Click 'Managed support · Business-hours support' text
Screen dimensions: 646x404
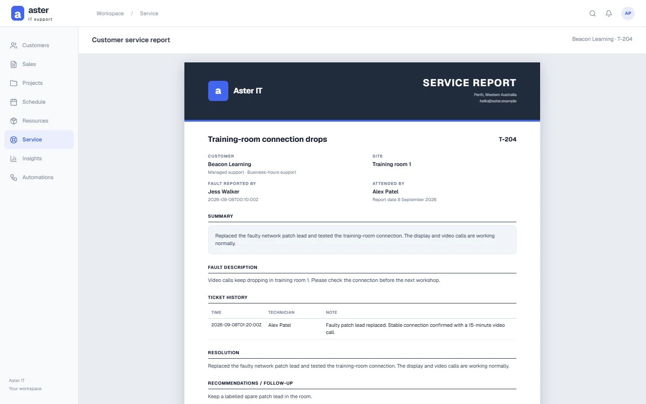click(x=252, y=172)
